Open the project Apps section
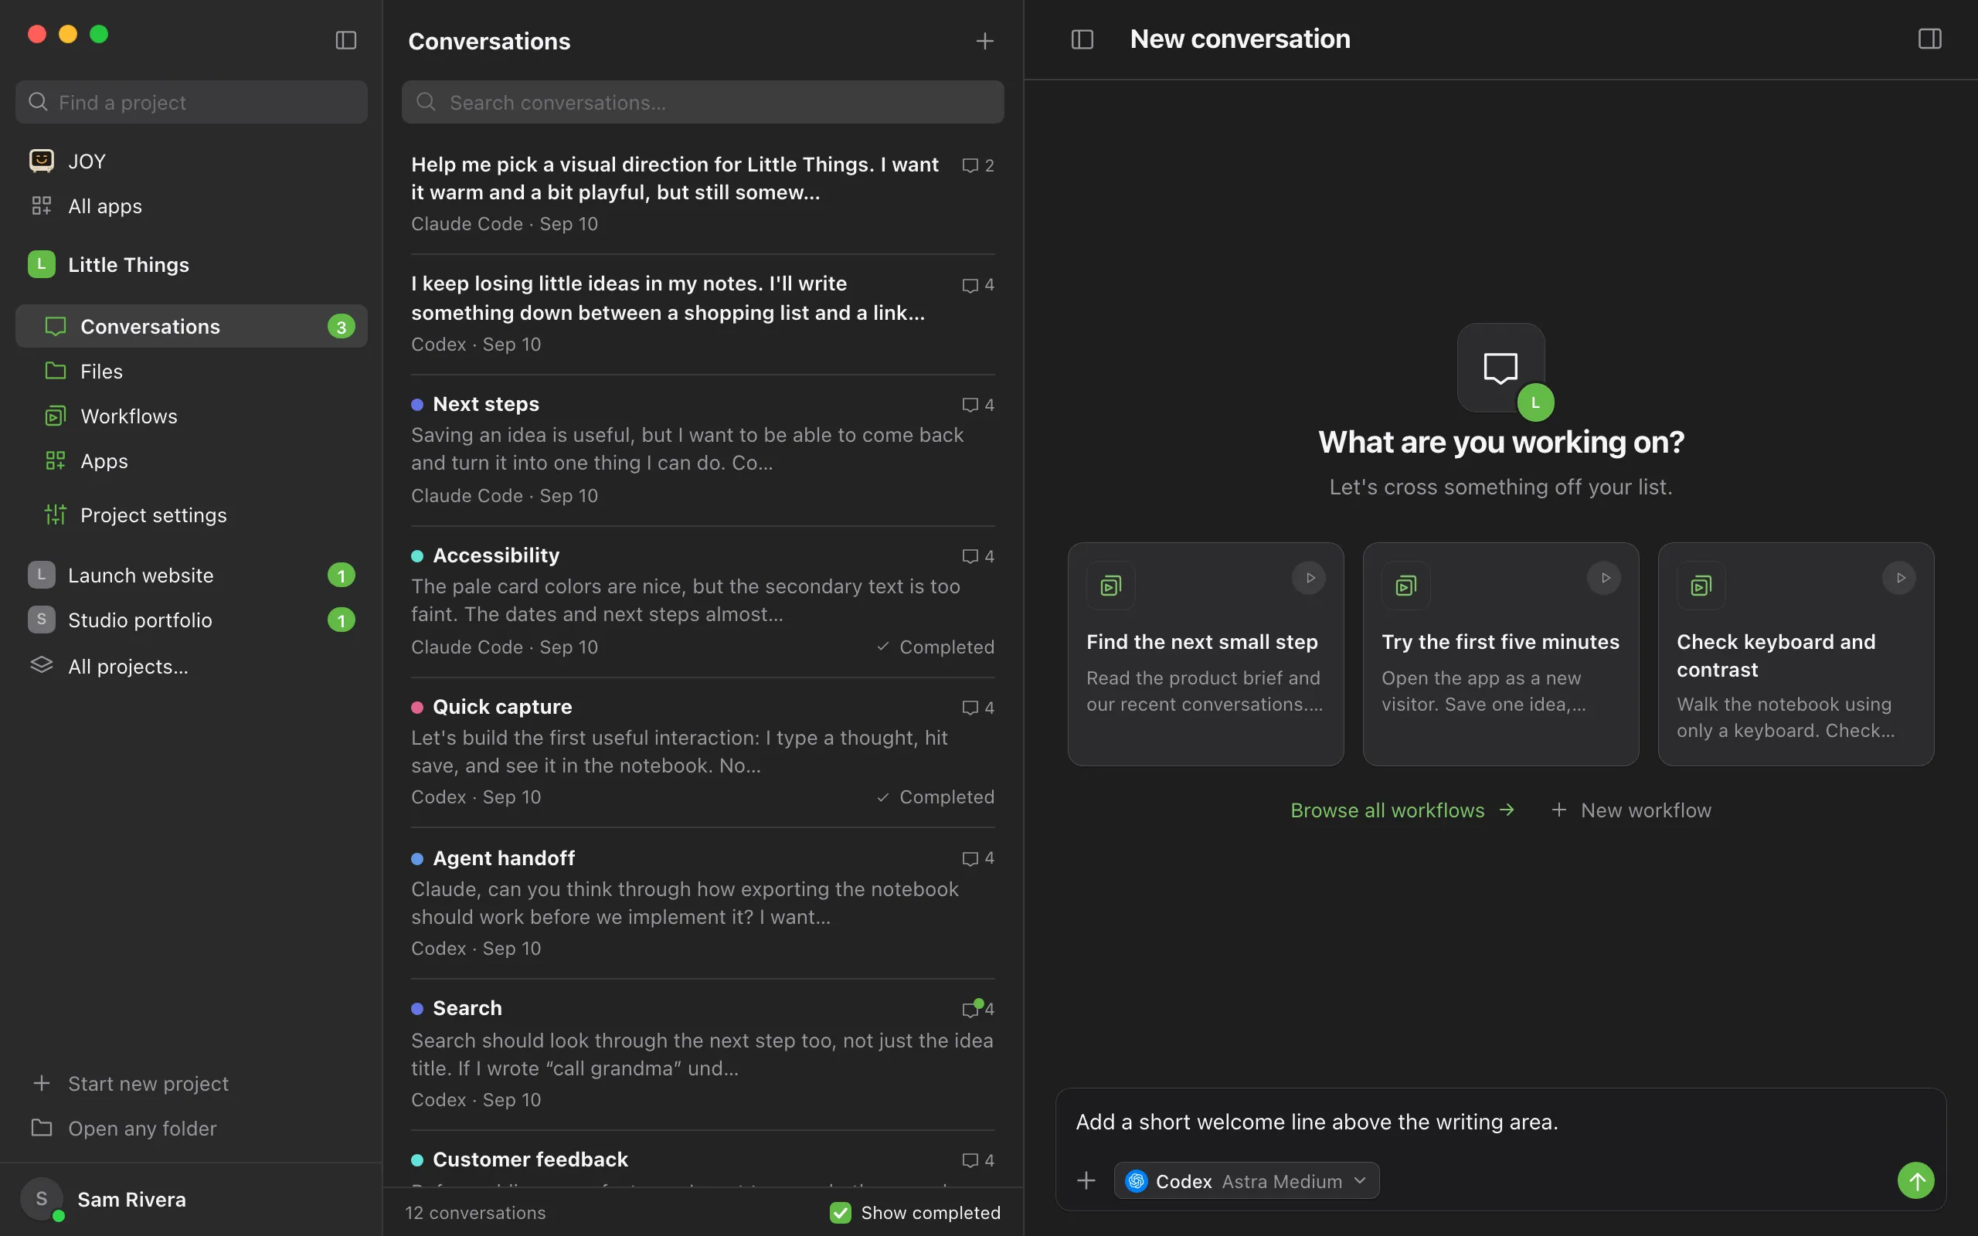Image resolution: width=1978 pixels, height=1236 pixels. tap(192, 461)
